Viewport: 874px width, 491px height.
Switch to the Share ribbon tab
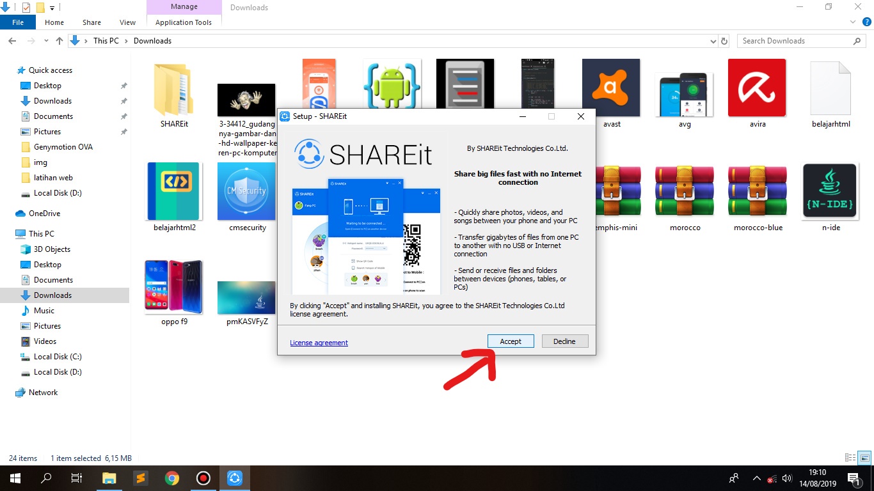coord(91,22)
